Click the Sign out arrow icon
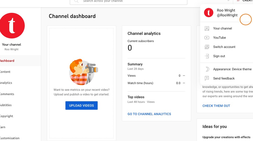This screenshot has width=253, height=141. (x=207, y=56)
